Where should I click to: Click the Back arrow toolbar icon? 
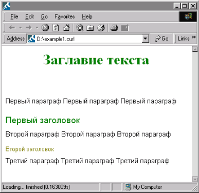12,28
